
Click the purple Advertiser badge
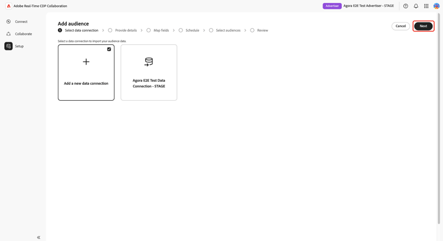332,6
